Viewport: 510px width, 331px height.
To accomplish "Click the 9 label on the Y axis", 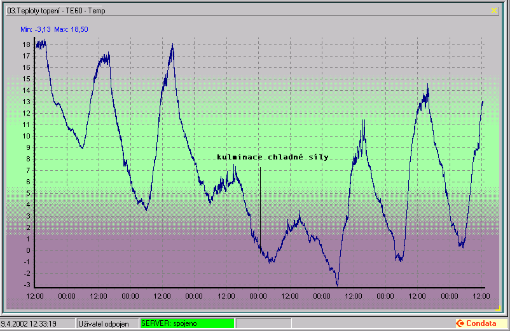I will pyautogui.click(x=28, y=147).
